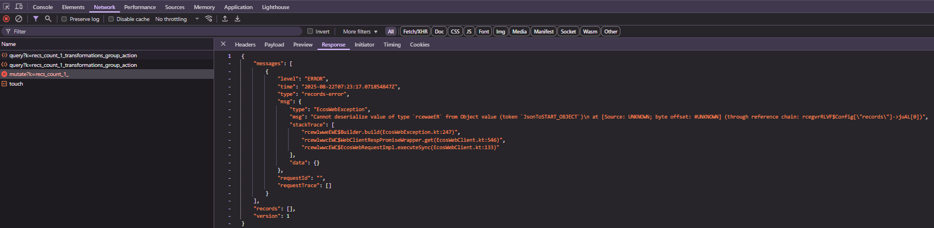The image size is (934, 228).
Task: View the request Payload tab
Action: [x=274, y=45]
